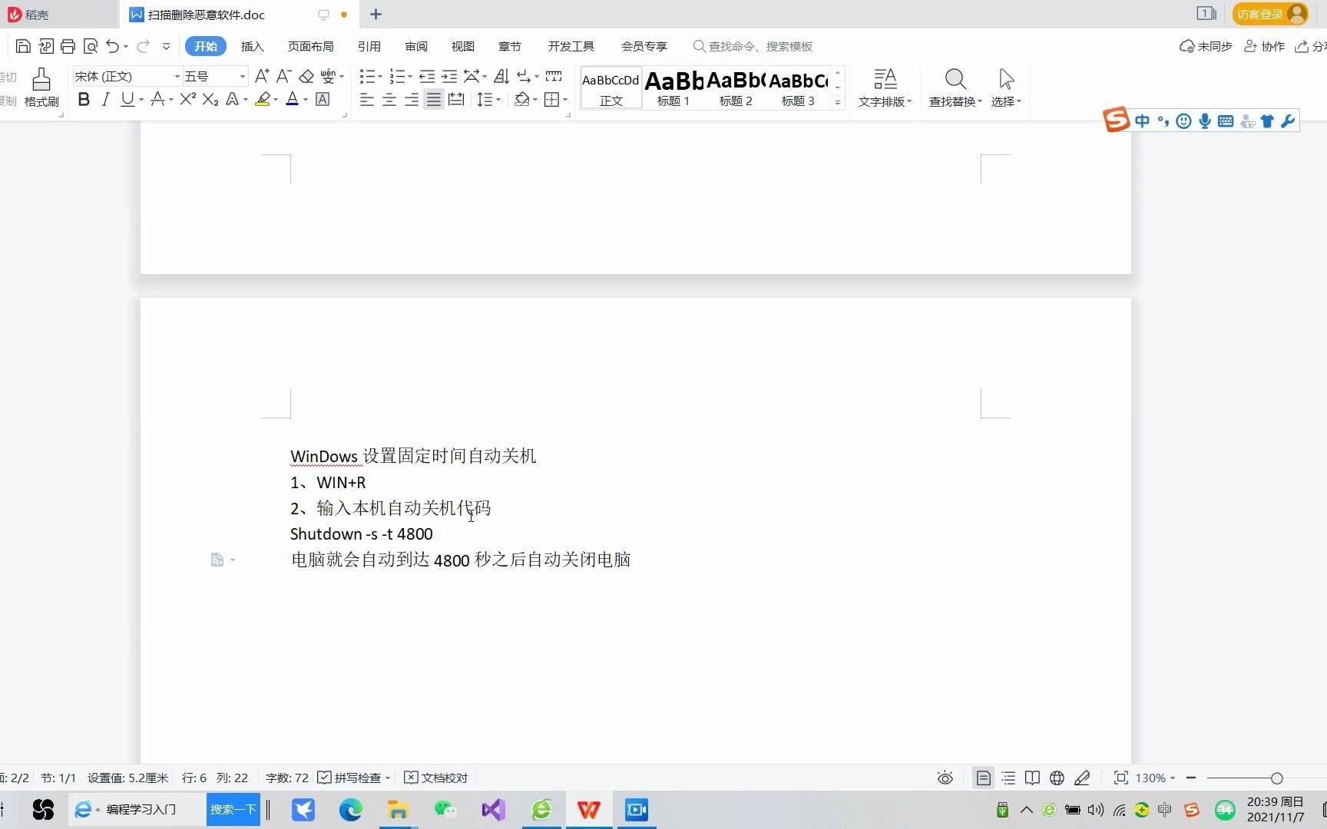The width and height of the screenshot is (1327, 829).
Task: Open Visual Studio from taskbar
Action: pos(493,810)
